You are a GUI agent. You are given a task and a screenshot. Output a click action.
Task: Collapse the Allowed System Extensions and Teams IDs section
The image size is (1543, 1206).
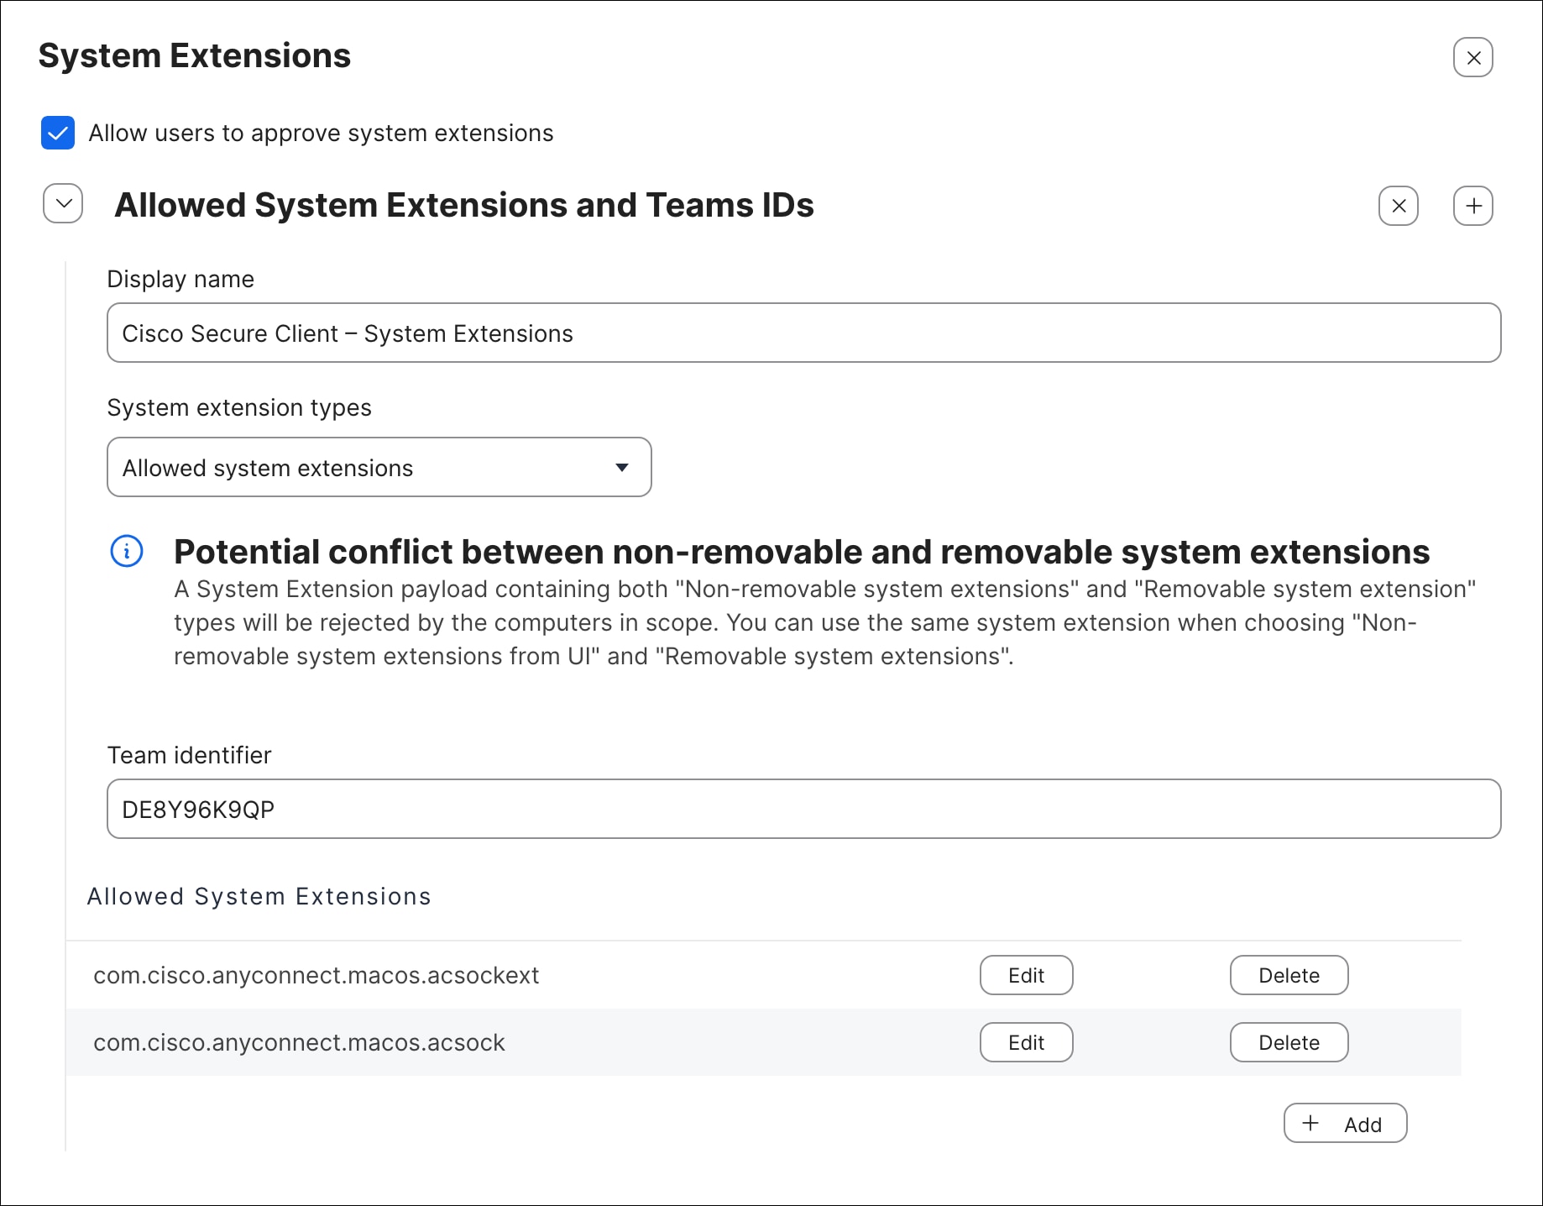point(63,204)
